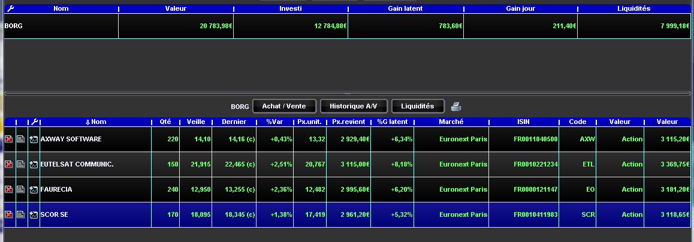Click the 22,465 (c) last price cell
The height and width of the screenshot is (242, 694).
[234, 165]
